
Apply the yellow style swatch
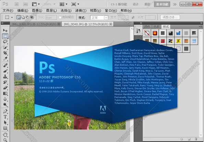pos(178,41)
